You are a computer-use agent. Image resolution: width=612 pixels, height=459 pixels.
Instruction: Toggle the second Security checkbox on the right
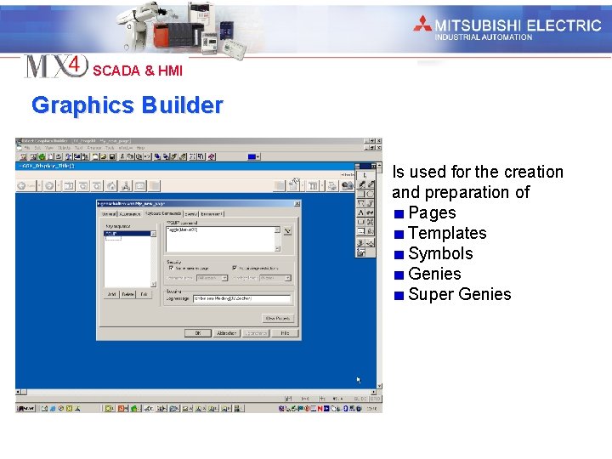235,268
